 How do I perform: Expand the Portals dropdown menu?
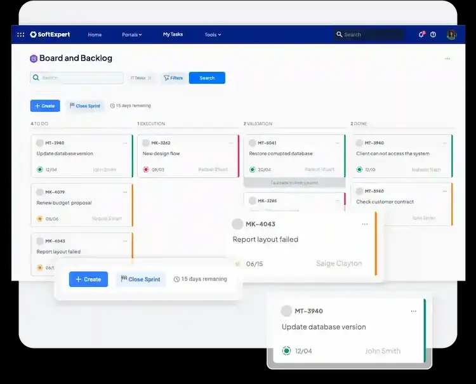[x=131, y=35]
